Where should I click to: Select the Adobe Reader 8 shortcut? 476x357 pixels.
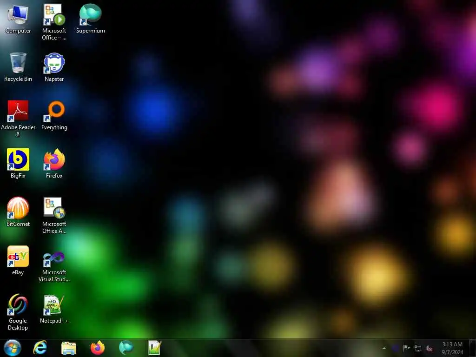[x=18, y=119]
